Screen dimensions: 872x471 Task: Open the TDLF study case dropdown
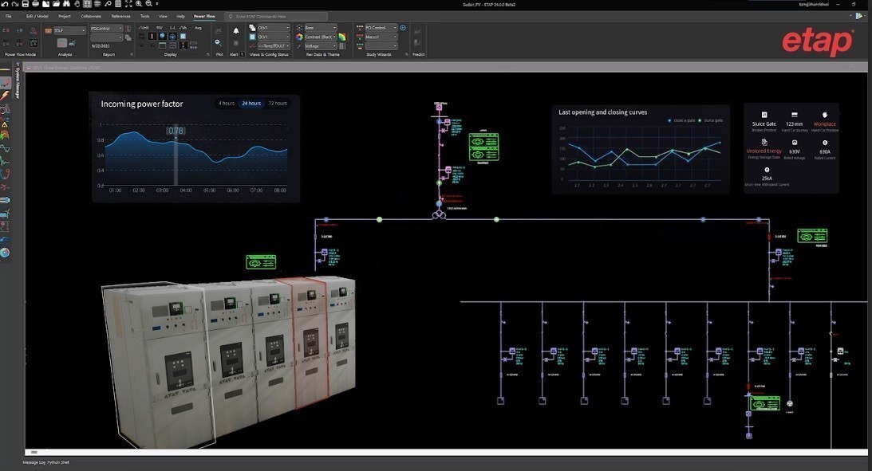pyautogui.click(x=82, y=30)
